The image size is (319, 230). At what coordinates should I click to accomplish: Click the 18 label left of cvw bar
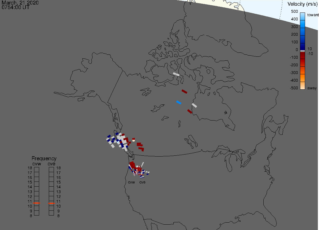click(x=30, y=168)
